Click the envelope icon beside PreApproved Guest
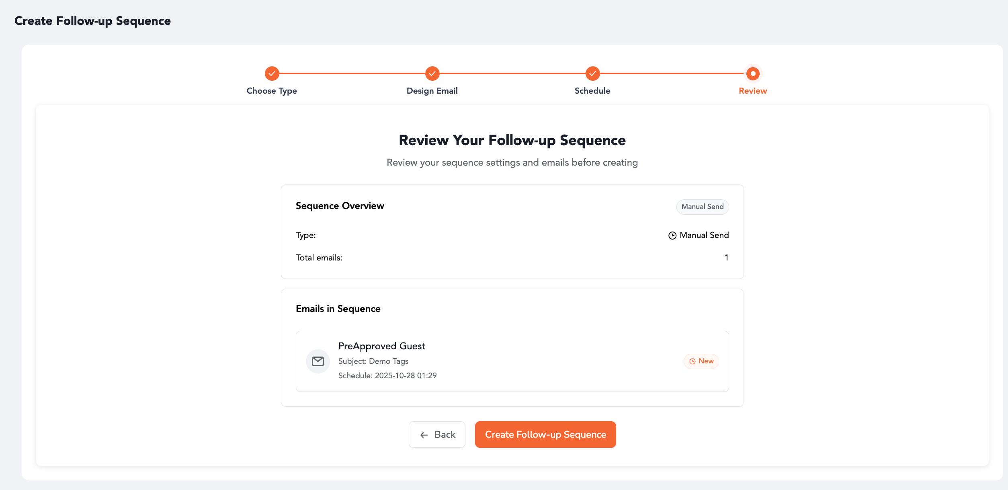 coord(318,361)
